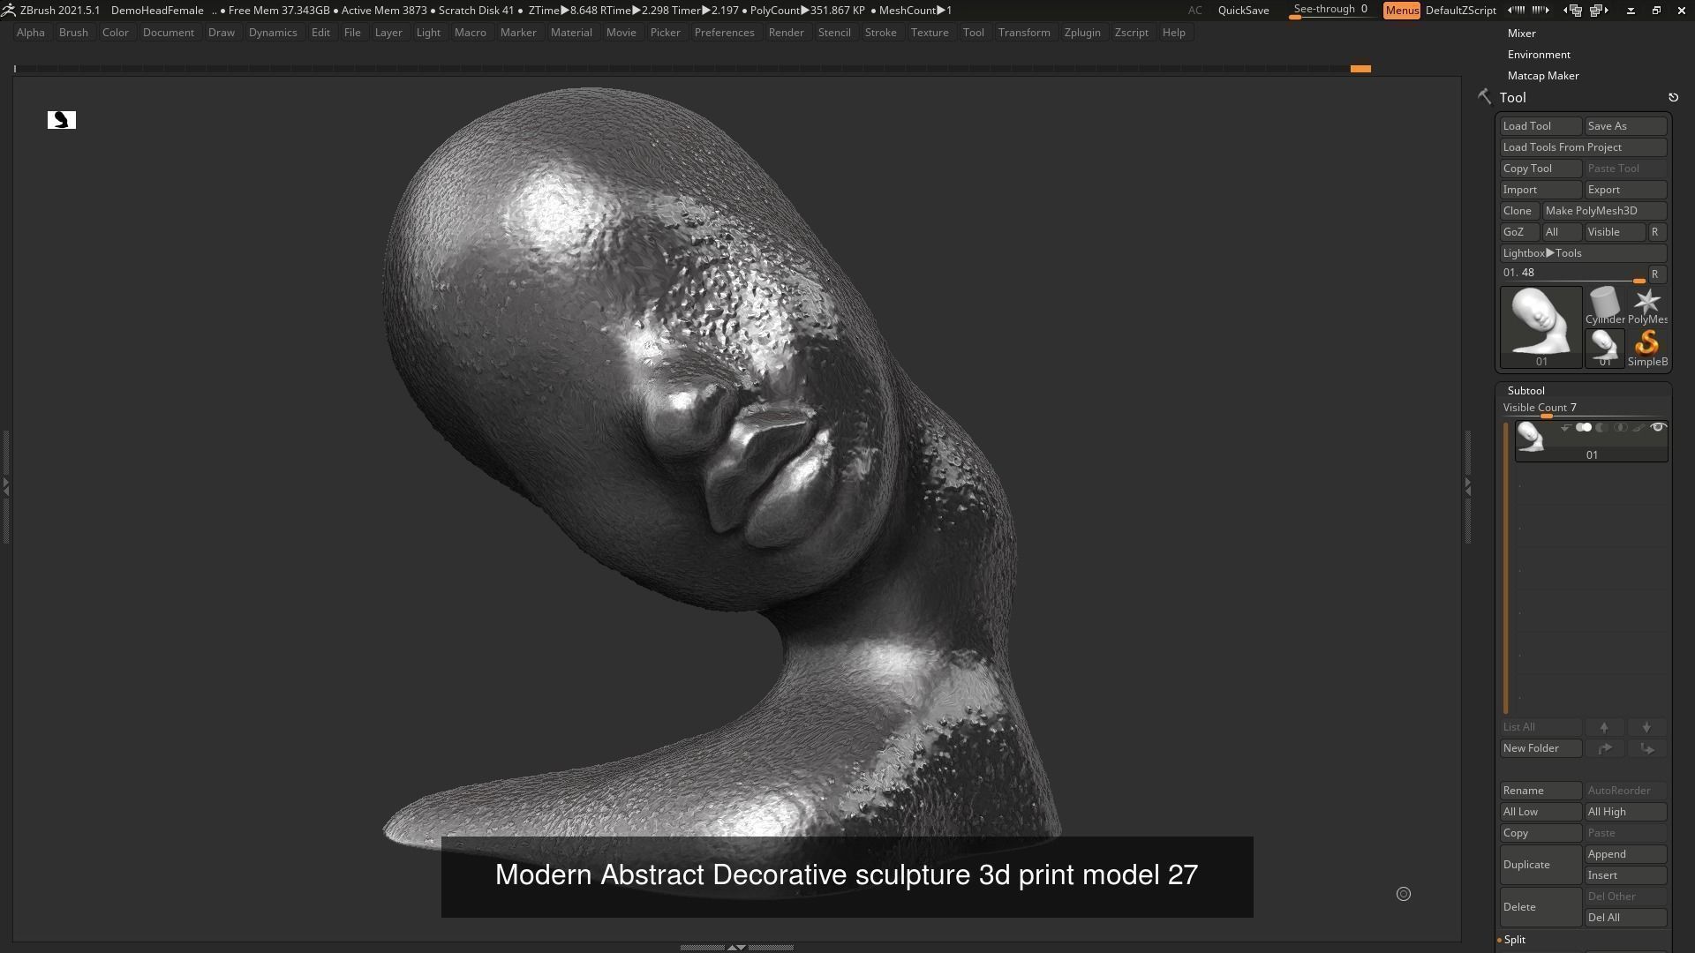Viewport: 1695px width, 953px height.
Task: Click subtool 01 intersection boolean icon
Action: click(1621, 427)
